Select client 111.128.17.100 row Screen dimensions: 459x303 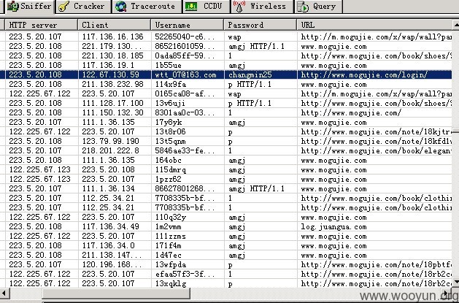(225, 104)
